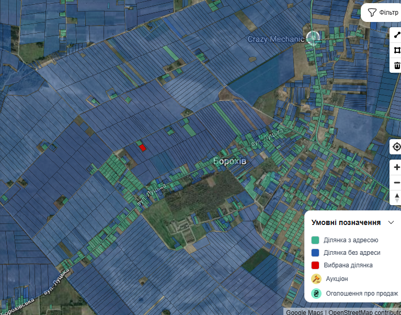Select the line measurement tool
The width and height of the screenshot is (401, 315).
tap(397, 36)
